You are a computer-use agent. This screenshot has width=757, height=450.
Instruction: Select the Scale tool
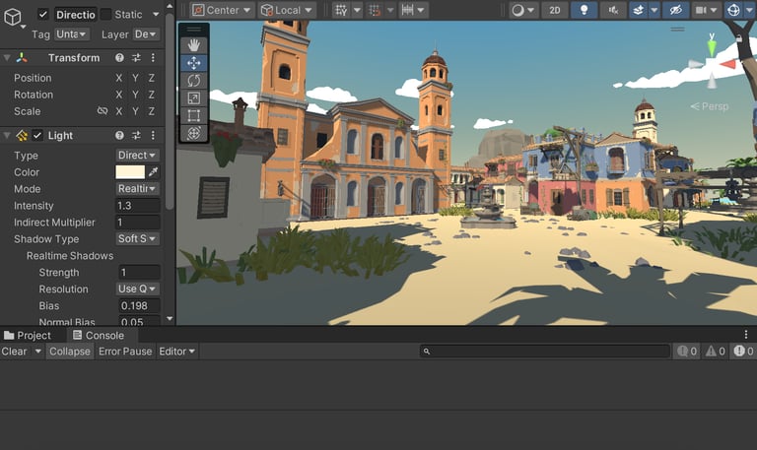click(x=194, y=97)
